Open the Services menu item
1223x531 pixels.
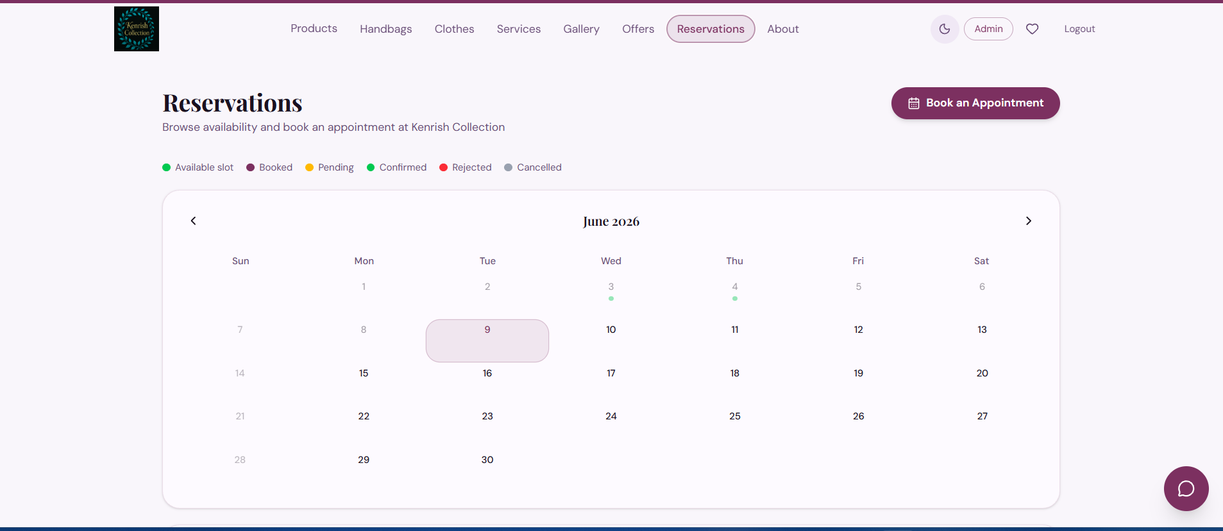coord(519,29)
